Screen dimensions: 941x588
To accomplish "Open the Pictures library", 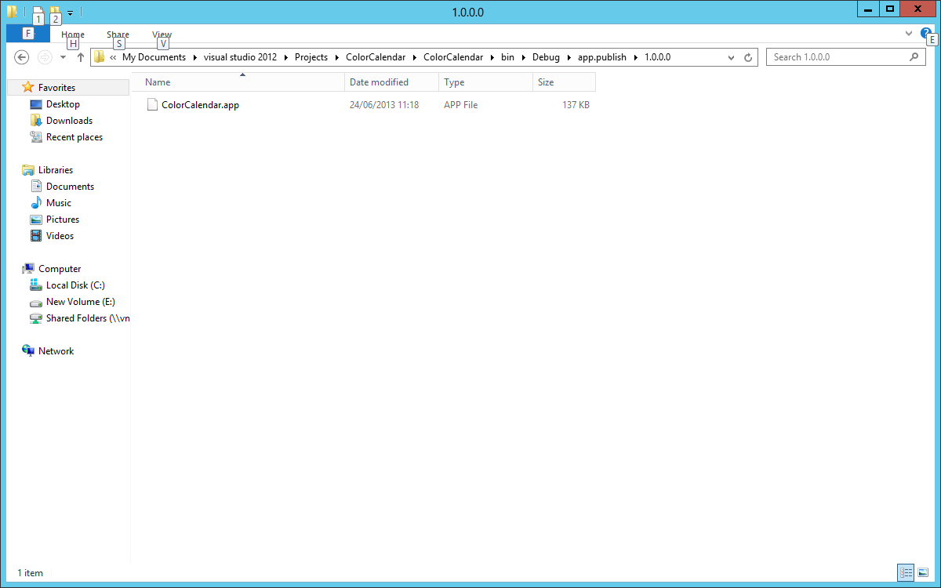I will click(63, 220).
